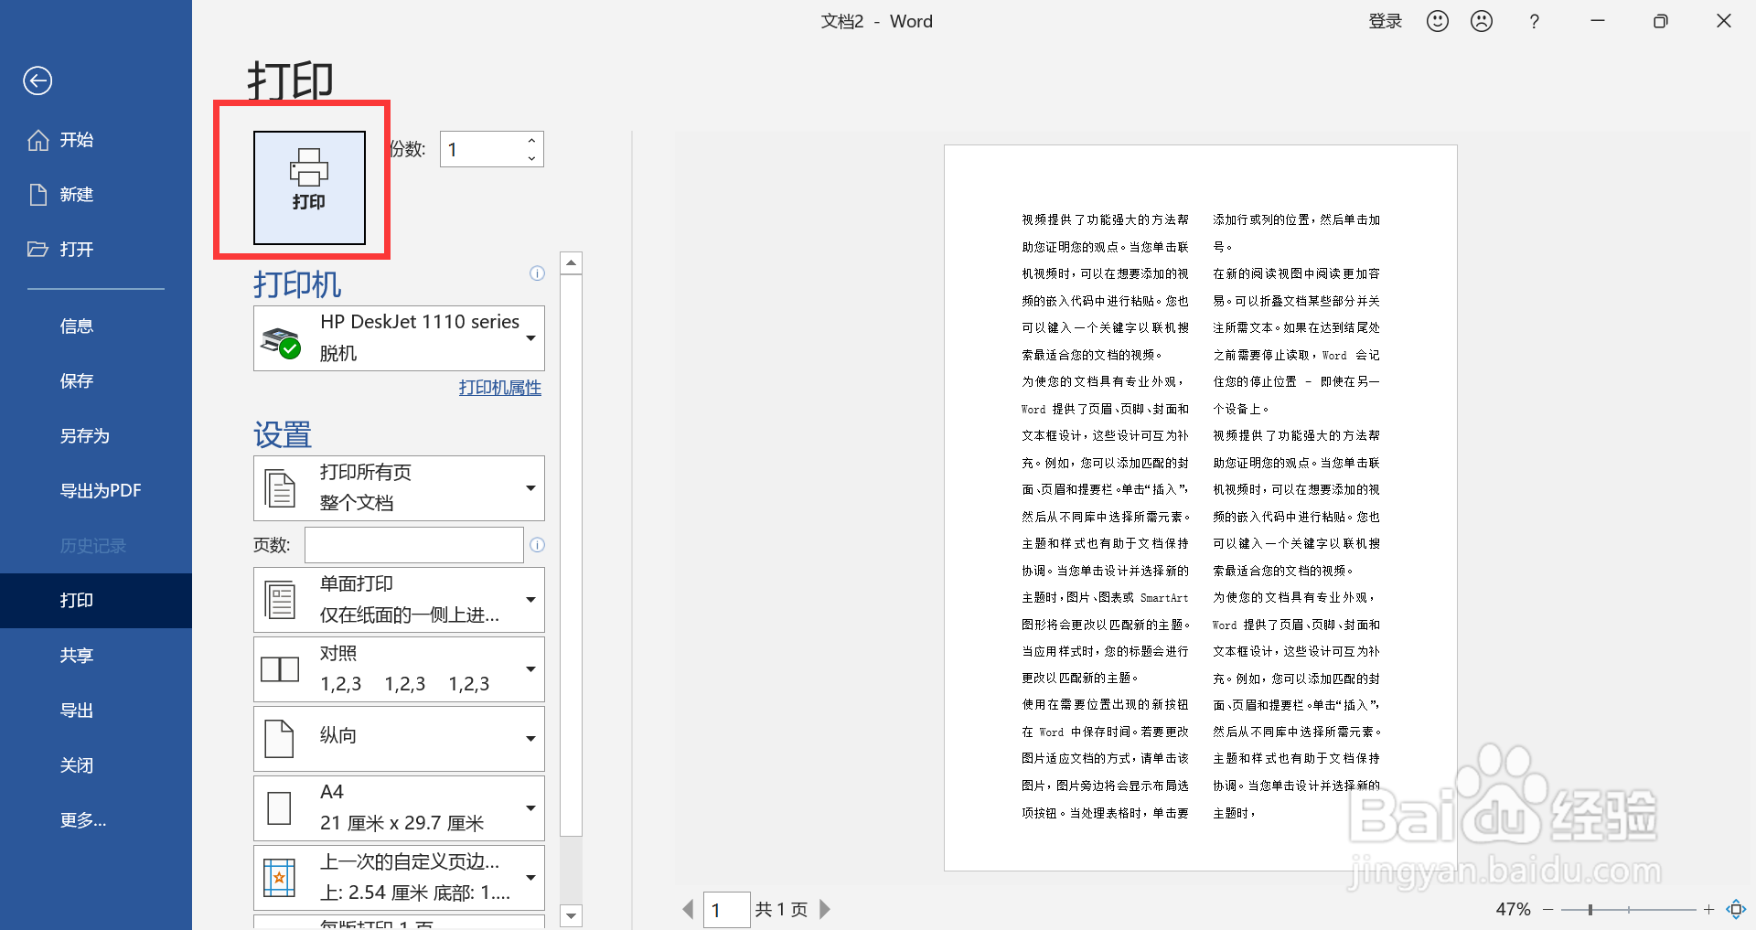Screen dimensions: 1756x930
Task: Open the Info (信息) section
Action: coord(77,326)
